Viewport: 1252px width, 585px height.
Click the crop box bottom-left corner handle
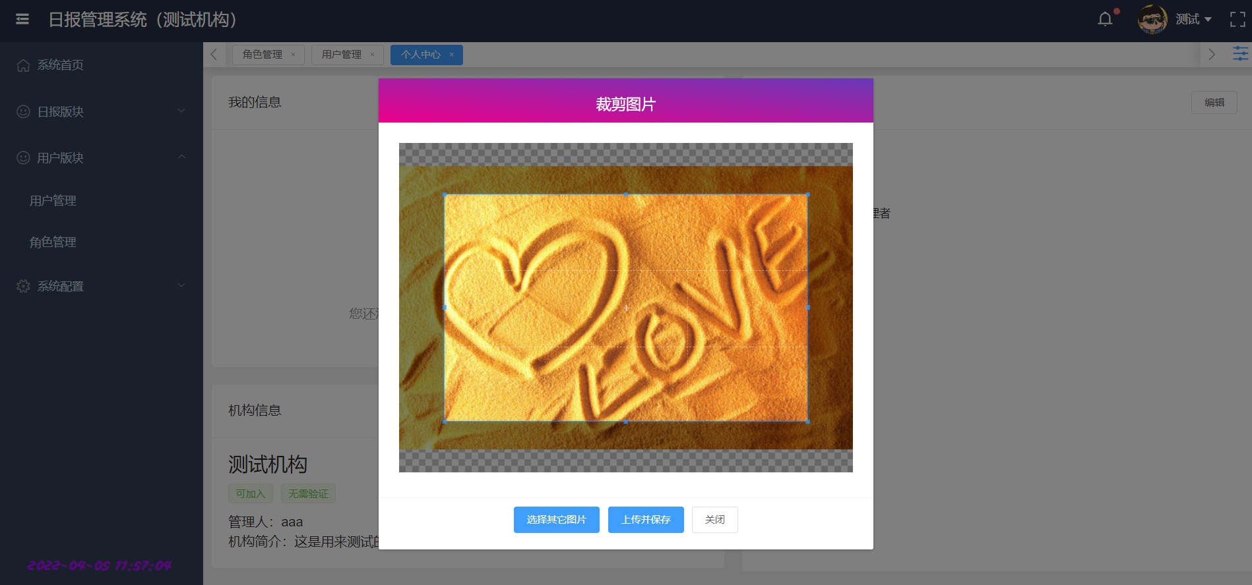pyautogui.click(x=445, y=422)
